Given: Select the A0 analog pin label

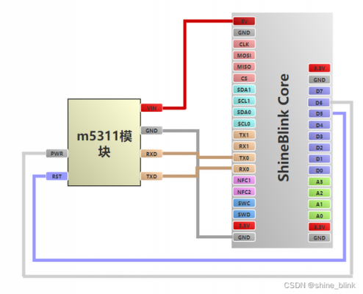Looking at the screenshot, I should pyautogui.click(x=319, y=216).
